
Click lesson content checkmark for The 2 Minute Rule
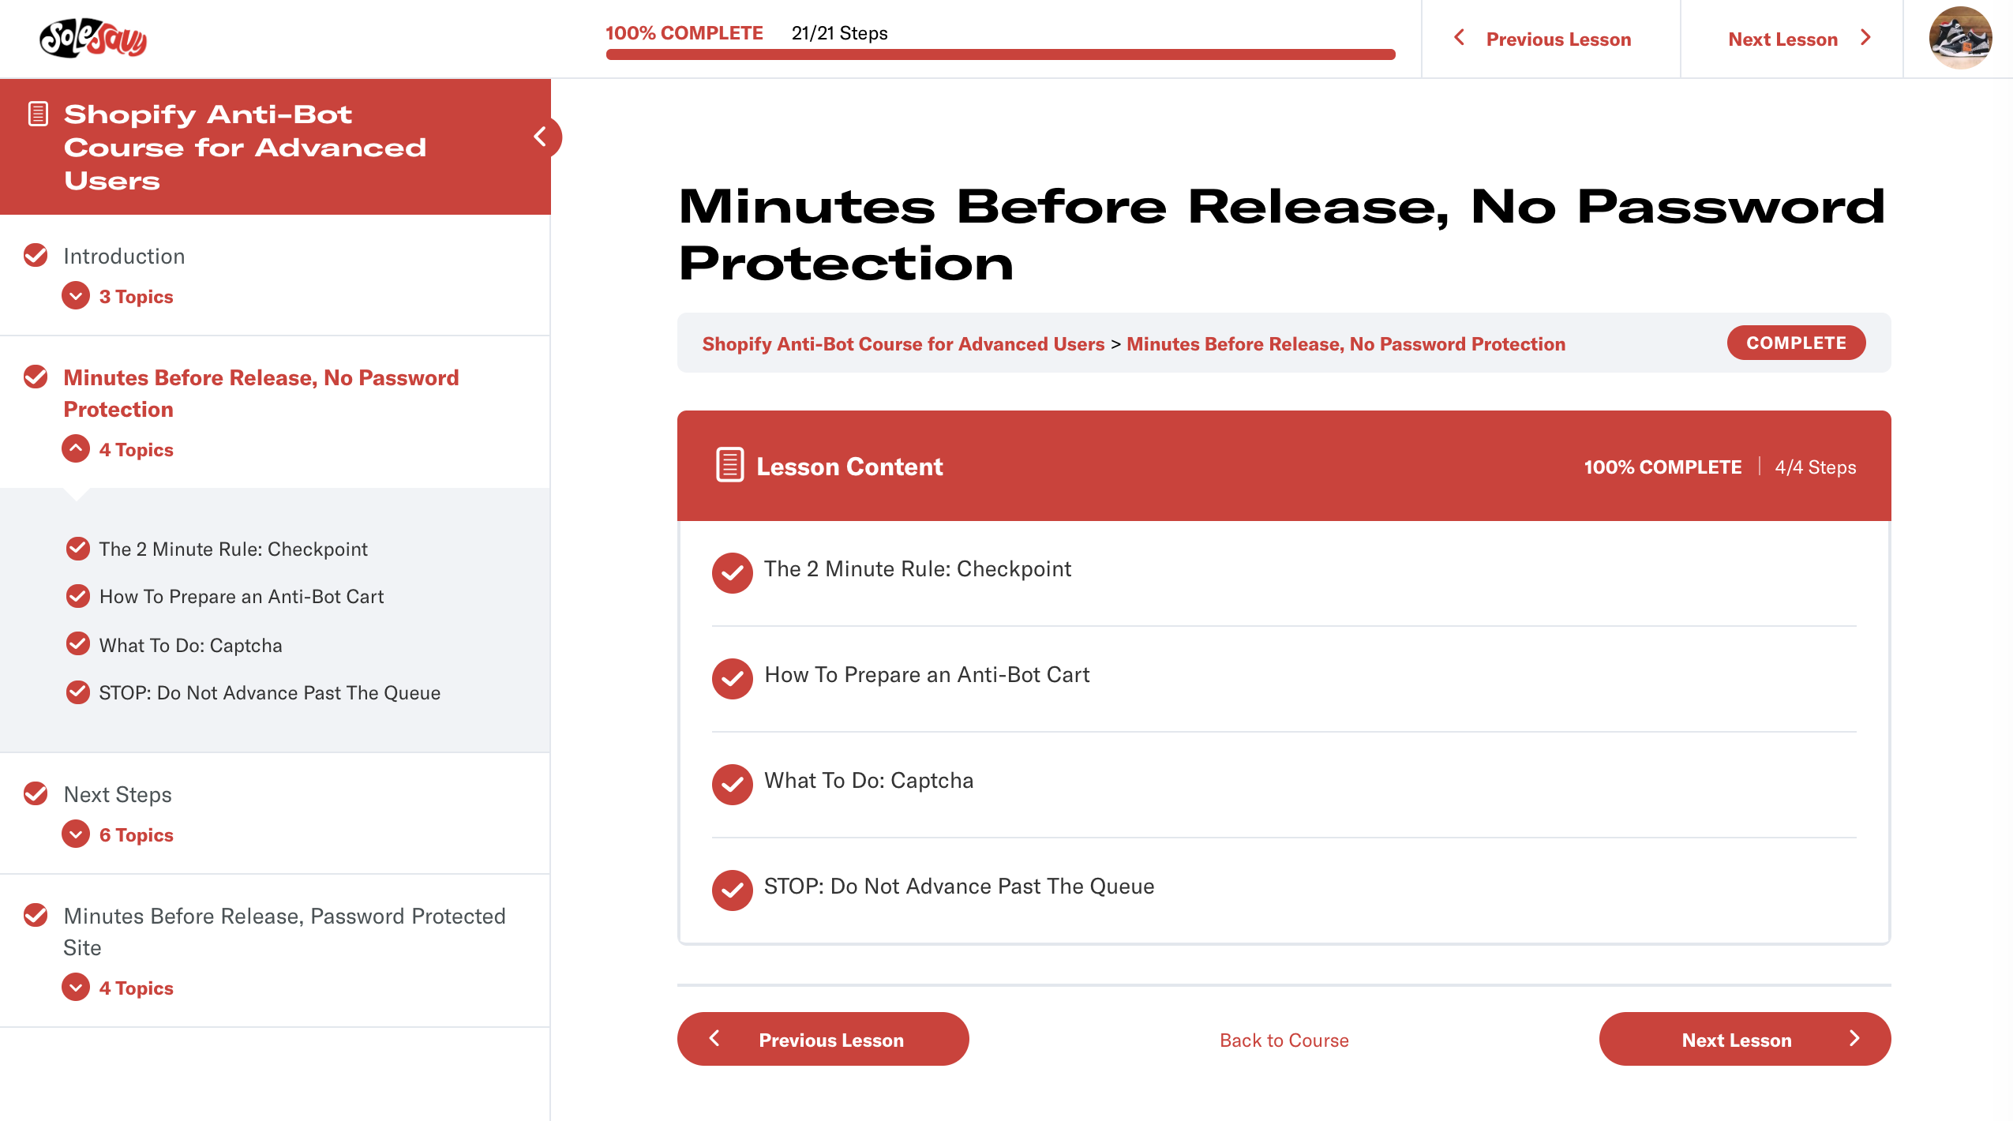tap(733, 572)
